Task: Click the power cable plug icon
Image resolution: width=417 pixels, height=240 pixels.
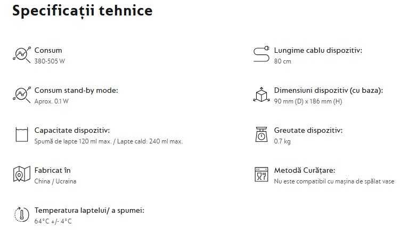Action: 261,54
